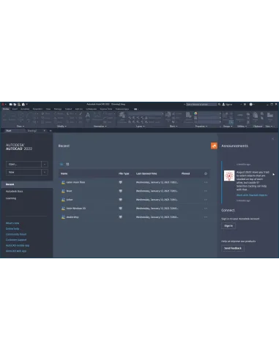Expand the Open button dropdown arrow
Viewport: 279px width, 360px height.
pyautogui.click(x=45, y=164)
